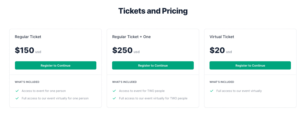Click the $250 price

(122, 50)
